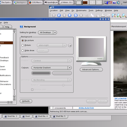Print the page with the printer icon
Image resolution: width=127 pixels, height=127 pixels.
pos(103,15)
